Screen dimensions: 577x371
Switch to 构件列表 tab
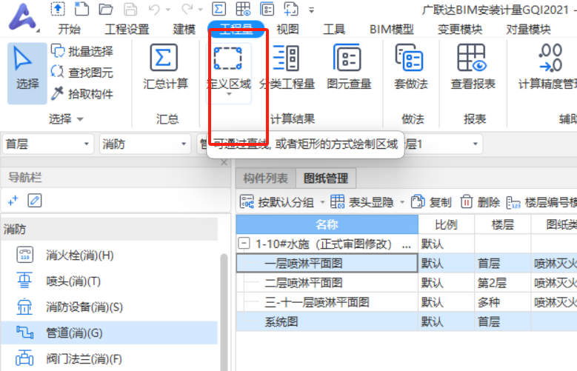coord(265,178)
